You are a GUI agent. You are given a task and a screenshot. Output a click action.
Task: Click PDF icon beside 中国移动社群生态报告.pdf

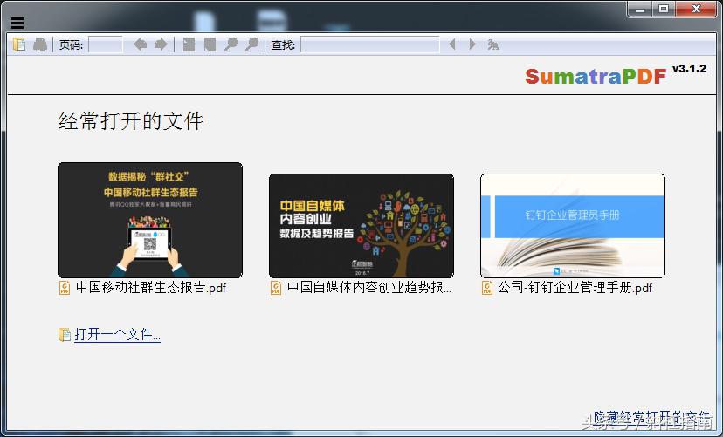65,288
